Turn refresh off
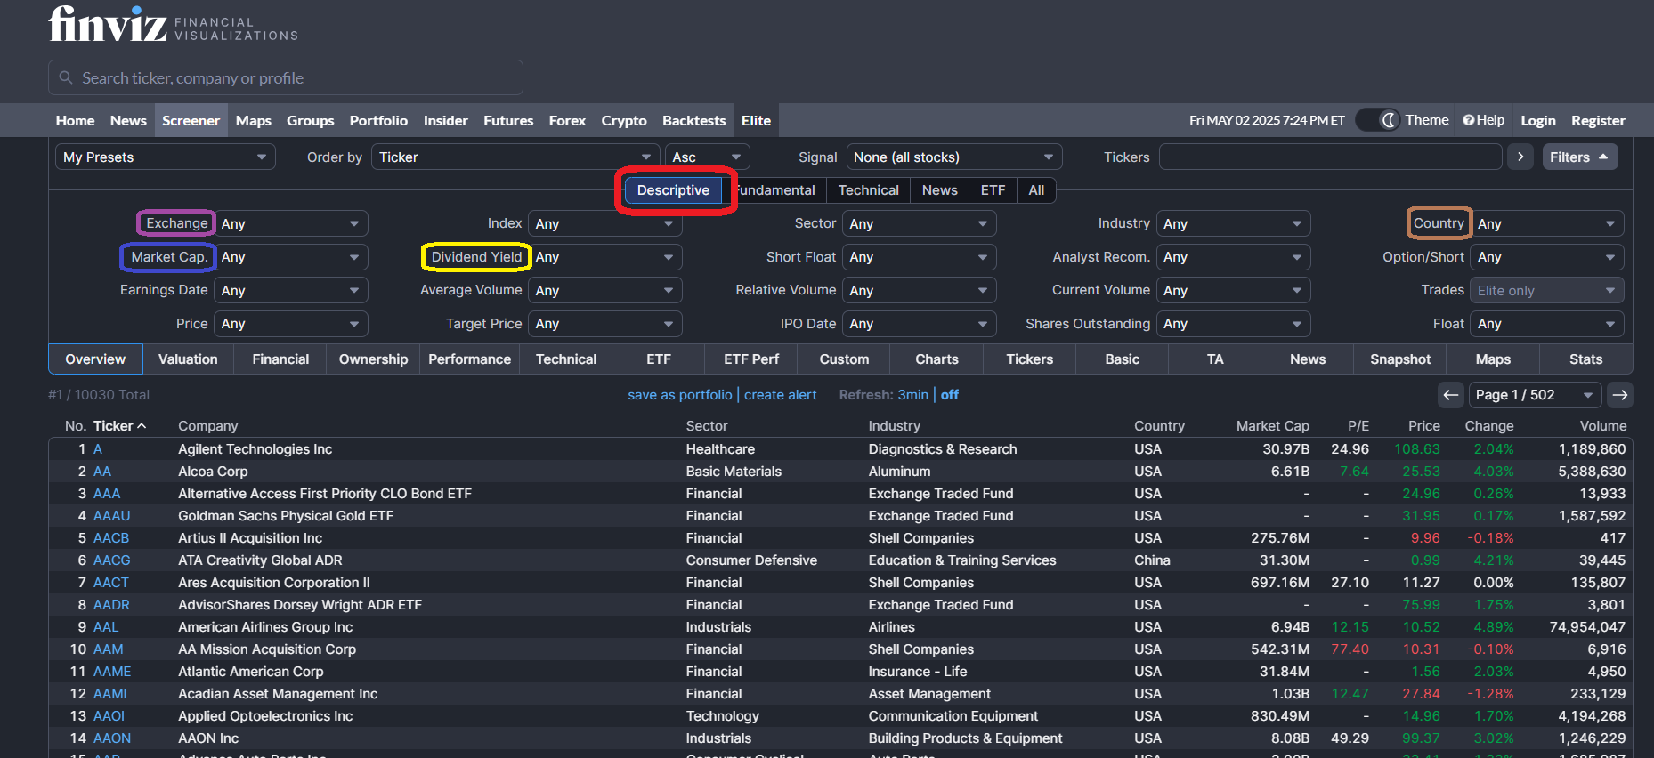The image size is (1654, 758). click(950, 395)
